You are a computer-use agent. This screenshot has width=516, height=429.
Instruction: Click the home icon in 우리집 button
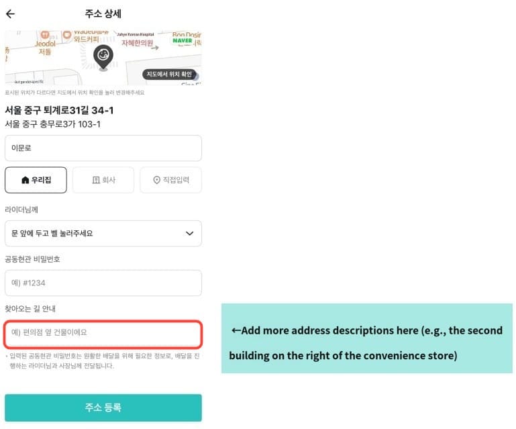pyautogui.click(x=25, y=180)
